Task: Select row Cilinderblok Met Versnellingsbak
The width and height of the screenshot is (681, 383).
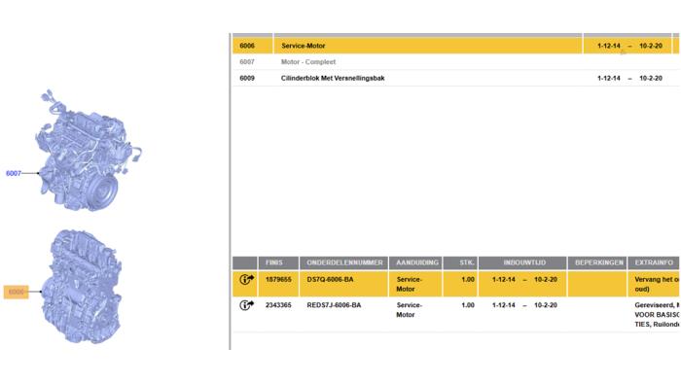Action: coord(455,78)
